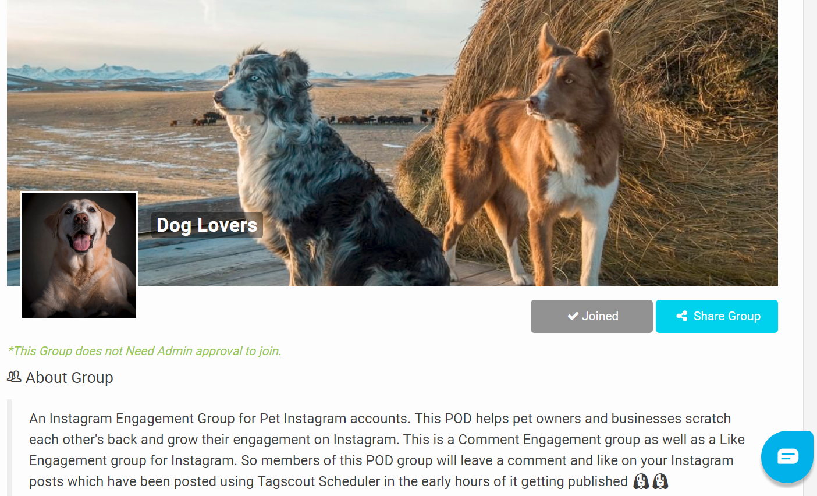
Task: Click the share icon on Share Group
Action: pyautogui.click(x=682, y=316)
